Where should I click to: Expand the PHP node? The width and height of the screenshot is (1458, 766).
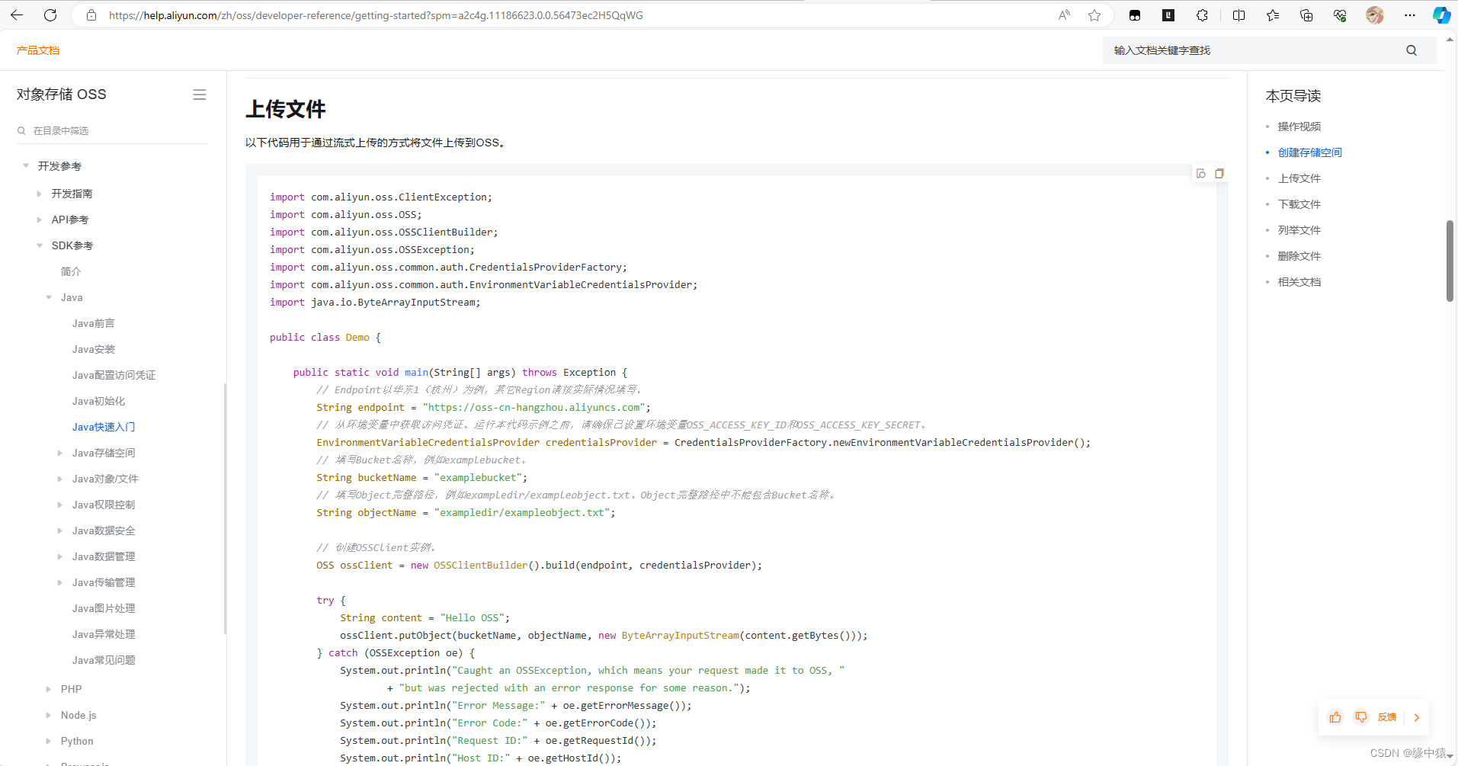(x=49, y=689)
